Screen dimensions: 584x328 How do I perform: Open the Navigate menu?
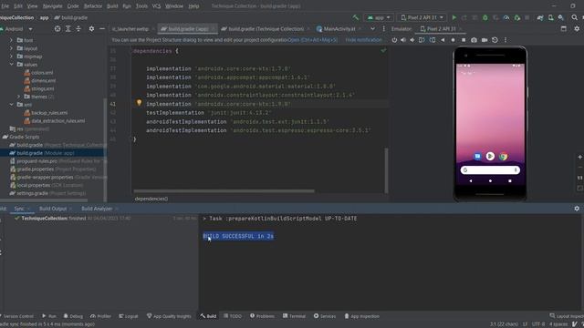pyautogui.click(x=53, y=6)
